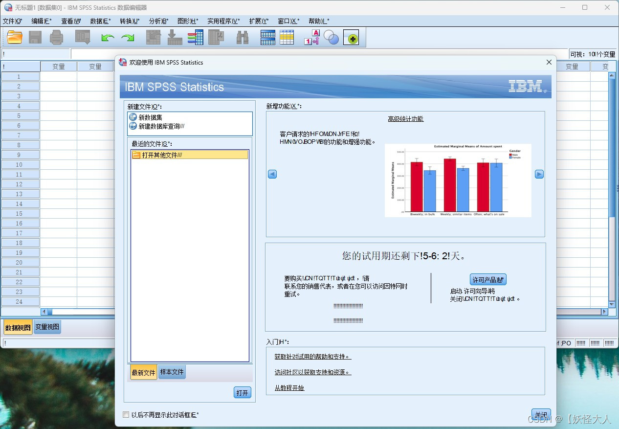Viewport: 619px width, 429px height.
Task: Click the save file floppy disk icon
Action: tap(35, 37)
